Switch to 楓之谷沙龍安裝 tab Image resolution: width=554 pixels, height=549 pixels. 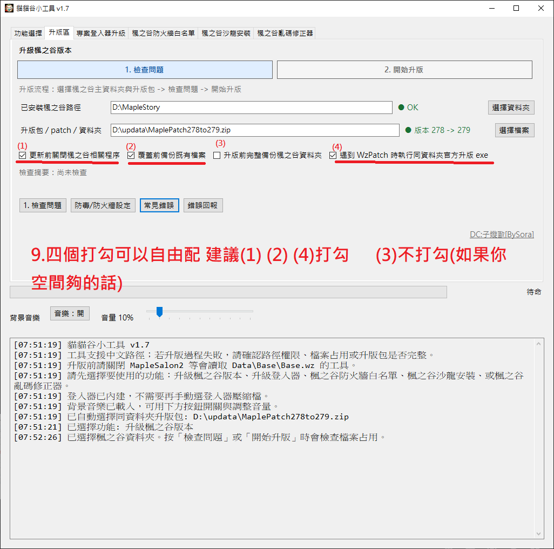(226, 33)
